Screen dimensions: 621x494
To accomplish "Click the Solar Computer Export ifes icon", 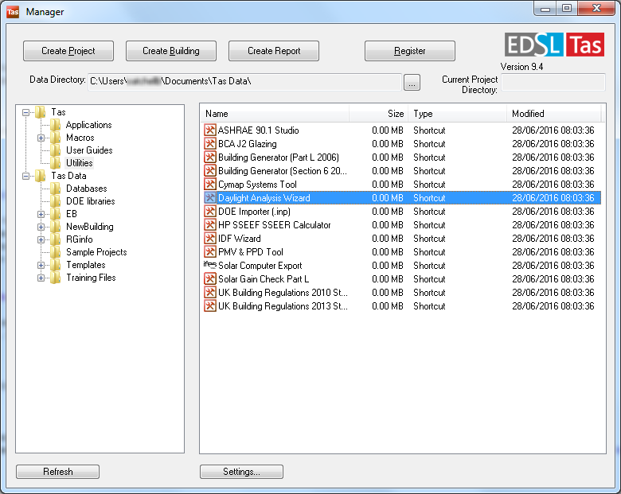I will point(210,265).
